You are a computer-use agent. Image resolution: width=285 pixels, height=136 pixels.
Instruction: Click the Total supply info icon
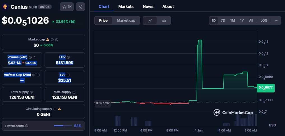[31, 92]
